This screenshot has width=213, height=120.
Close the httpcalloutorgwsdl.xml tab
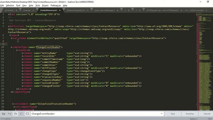pyautogui.click(x=88, y=10)
